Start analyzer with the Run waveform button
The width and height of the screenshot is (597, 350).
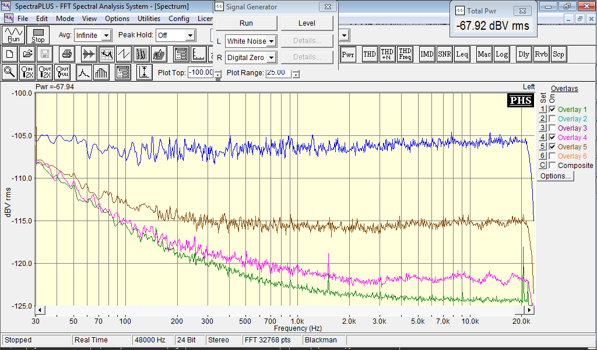pyautogui.click(x=14, y=35)
